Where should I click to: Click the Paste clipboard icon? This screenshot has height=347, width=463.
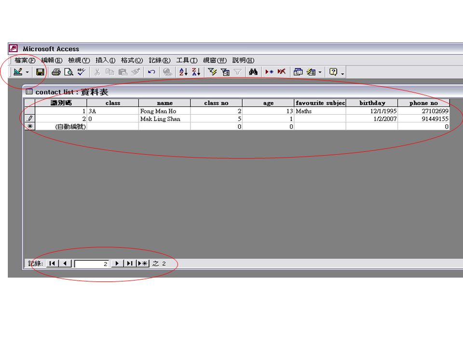click(123, 72)
